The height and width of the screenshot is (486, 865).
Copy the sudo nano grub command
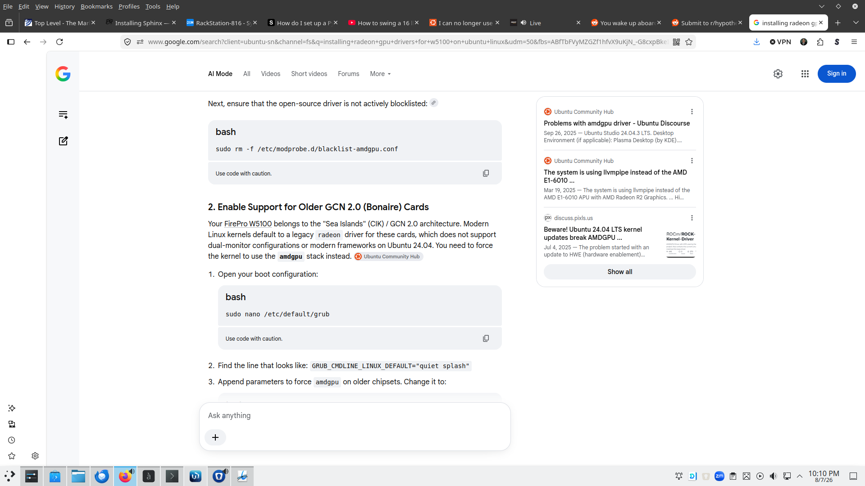tap(486, 338)
